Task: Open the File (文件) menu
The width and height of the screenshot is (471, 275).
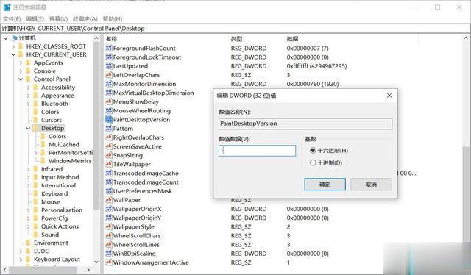Action: point(12,18)
